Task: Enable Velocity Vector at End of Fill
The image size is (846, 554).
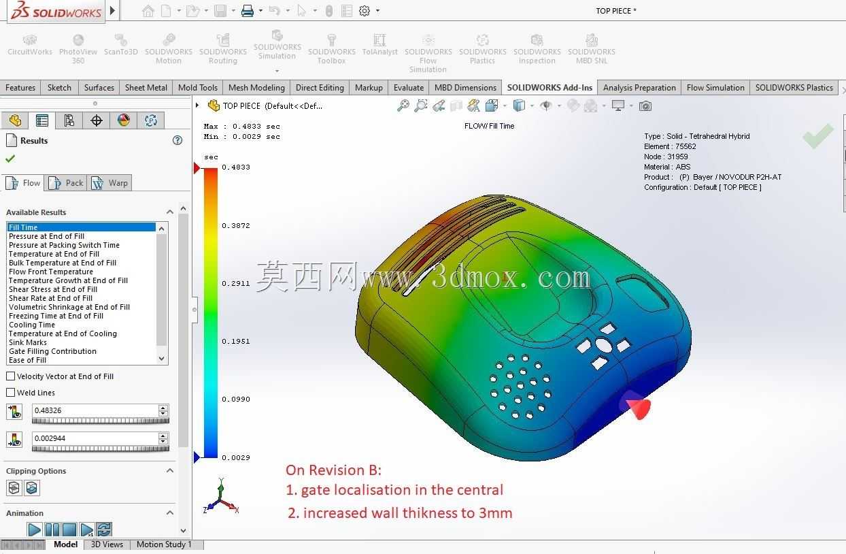Action: point(10,376)
